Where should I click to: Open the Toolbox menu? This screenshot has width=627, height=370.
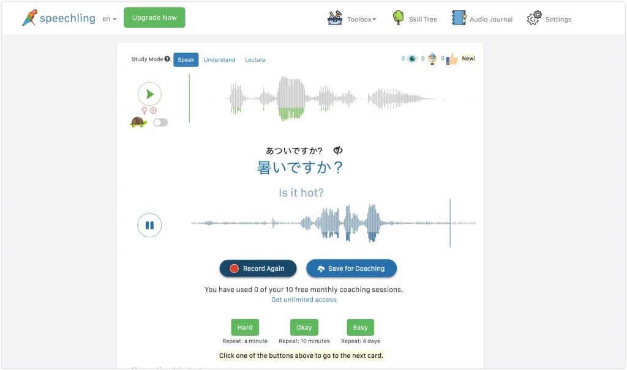point(361,19)
